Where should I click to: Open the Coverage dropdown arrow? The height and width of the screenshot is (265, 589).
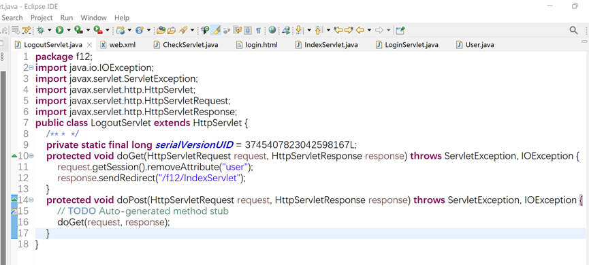pos(88,30)
